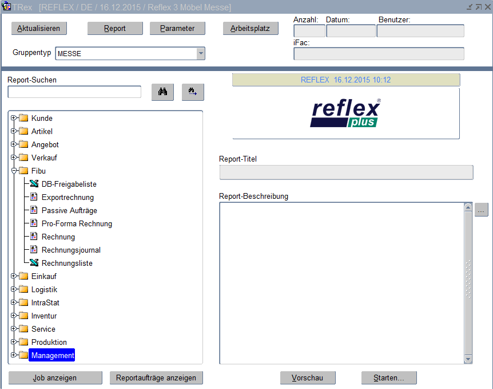493x389 pixels.
Task: Select the Passive Aufträge report
Action: coord(69,210)
